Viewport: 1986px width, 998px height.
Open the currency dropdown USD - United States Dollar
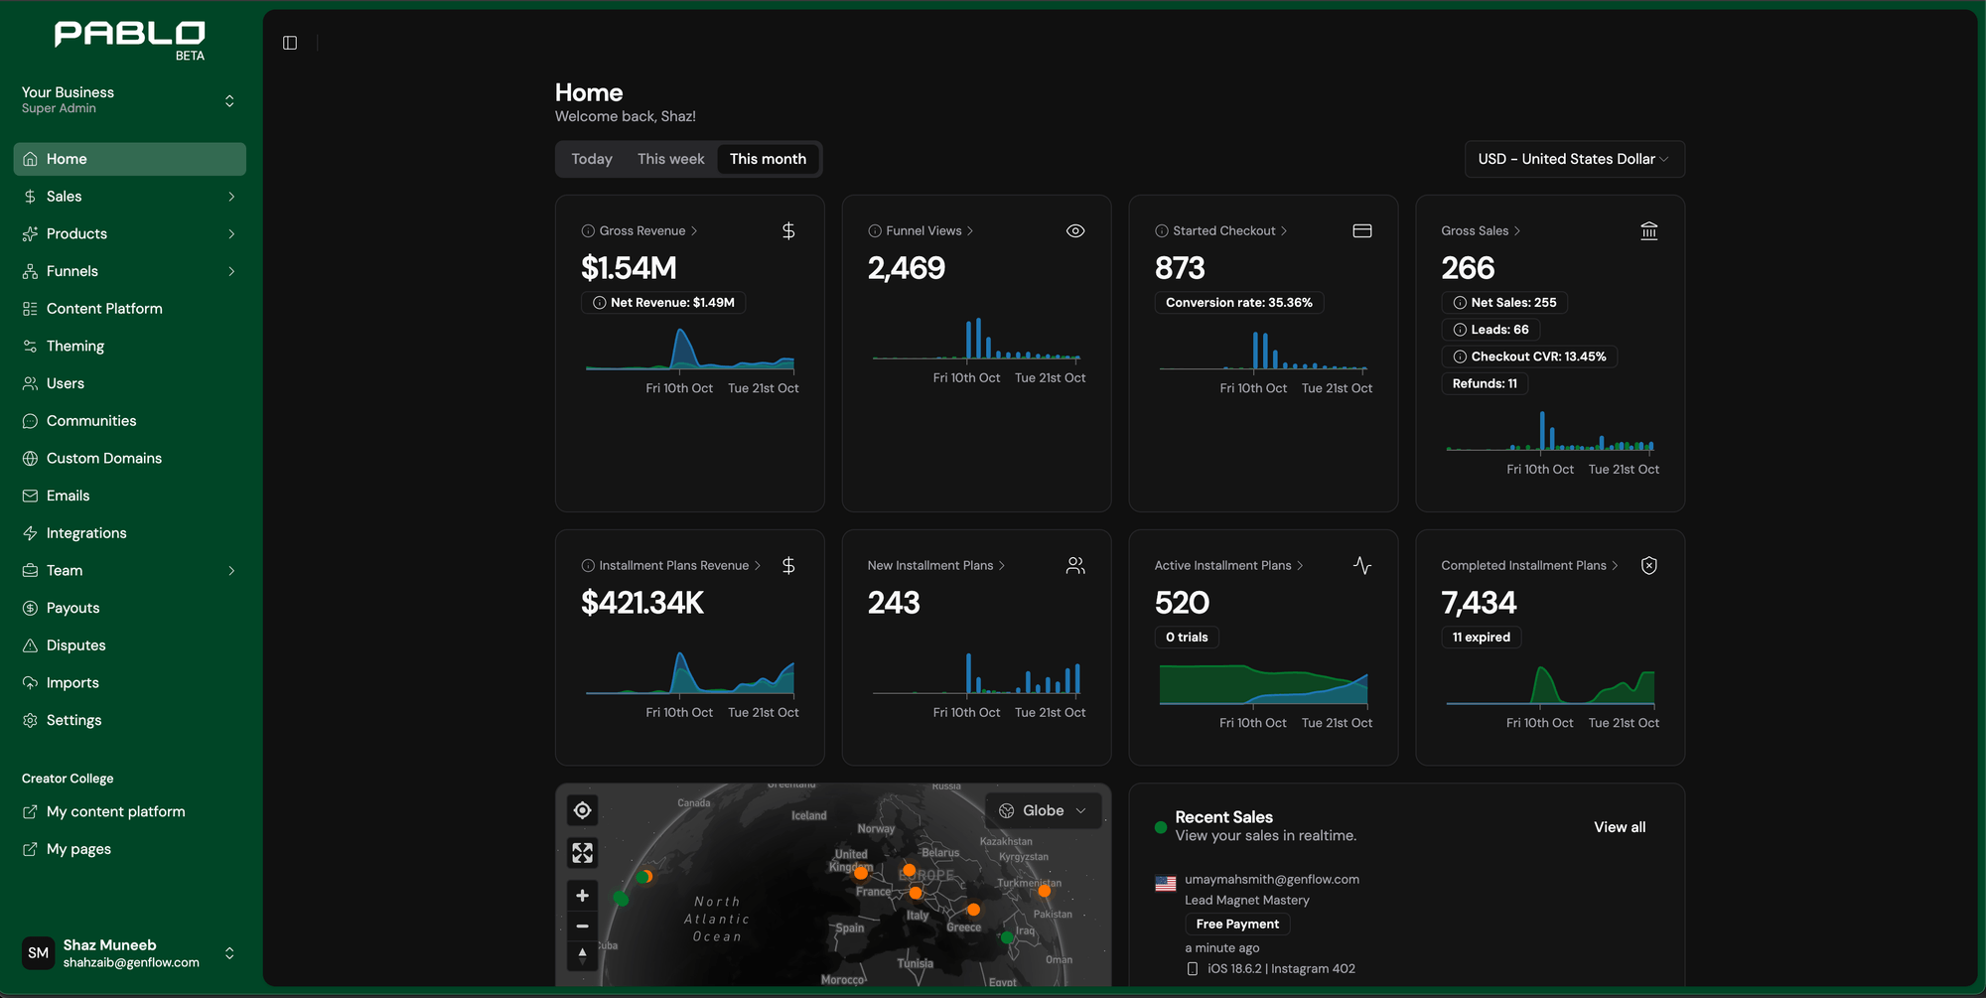[x=1574, y=159]
